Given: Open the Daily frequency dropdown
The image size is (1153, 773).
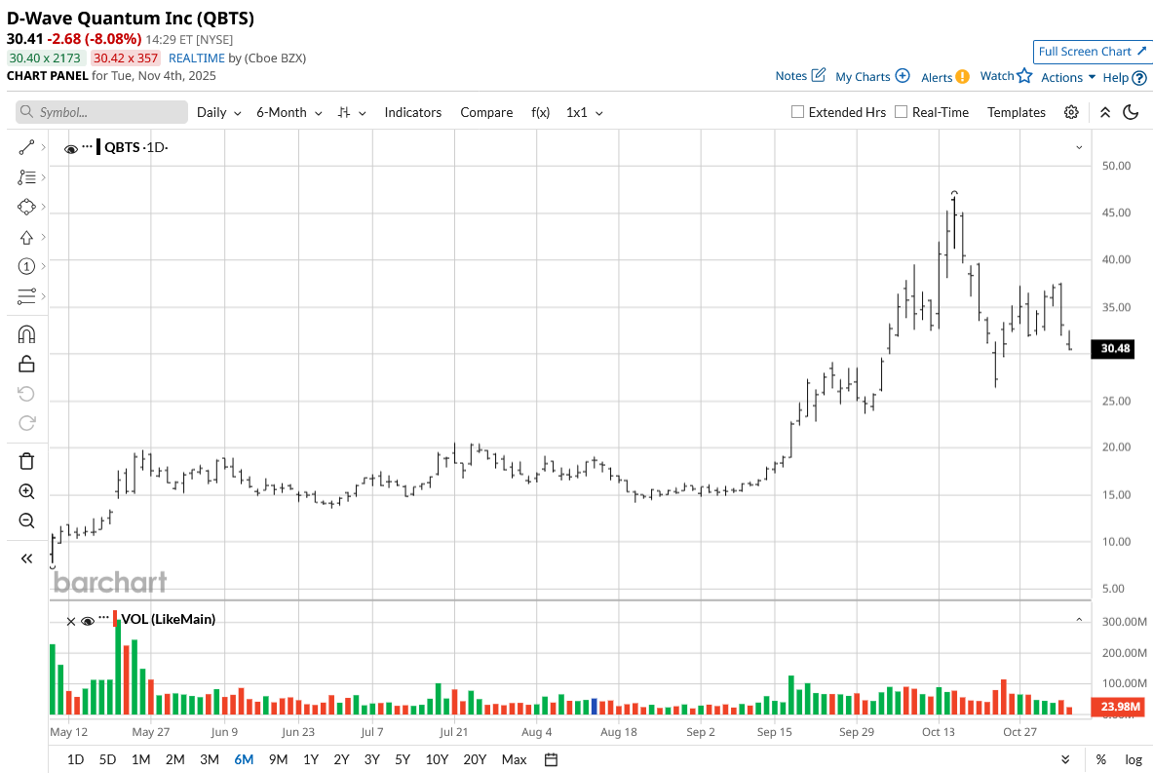Looking at the screenshot, I should tap(219, 112).
